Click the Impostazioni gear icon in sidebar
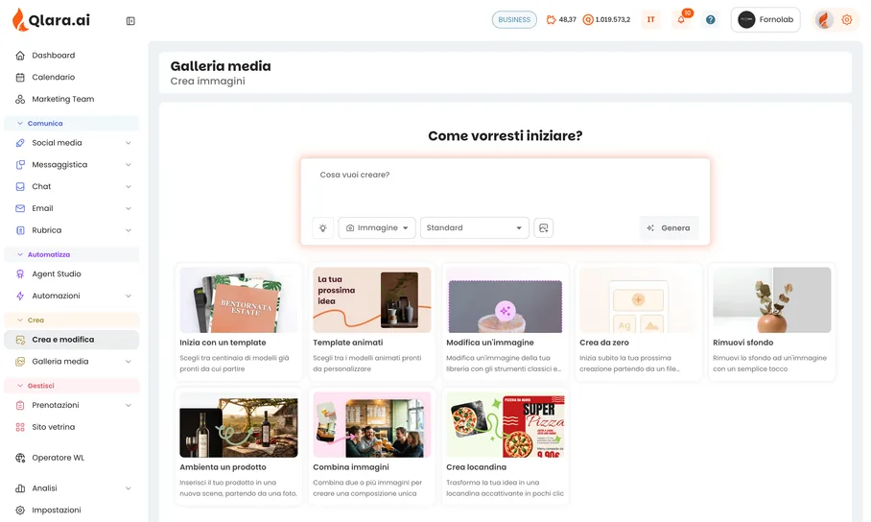The width and height of the screenshot is (871, 522). pyautogui.click(x=20, y=510)
